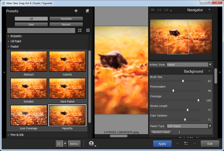Click the plus icon to add a preset
The width and height of the screenshot is (224, 151).
[x=76, y=11]
